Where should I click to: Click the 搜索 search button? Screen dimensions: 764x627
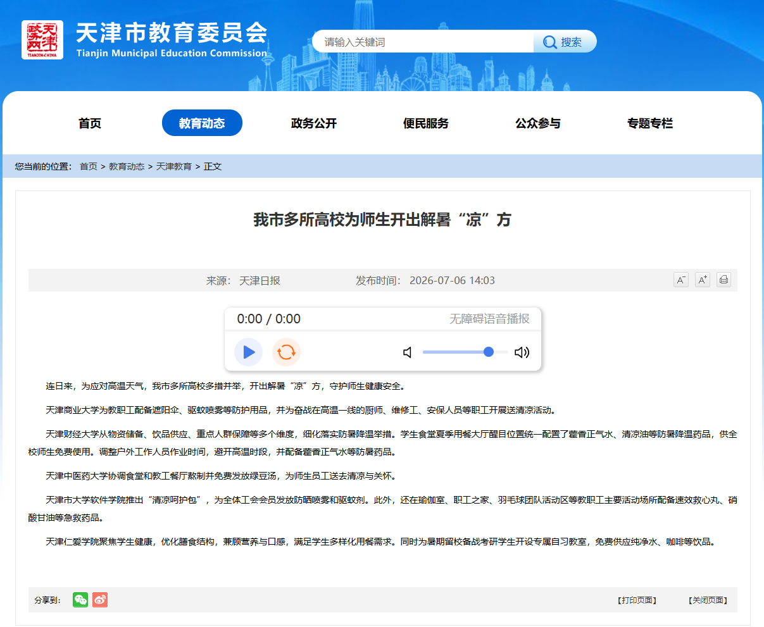tap(565, 42)
